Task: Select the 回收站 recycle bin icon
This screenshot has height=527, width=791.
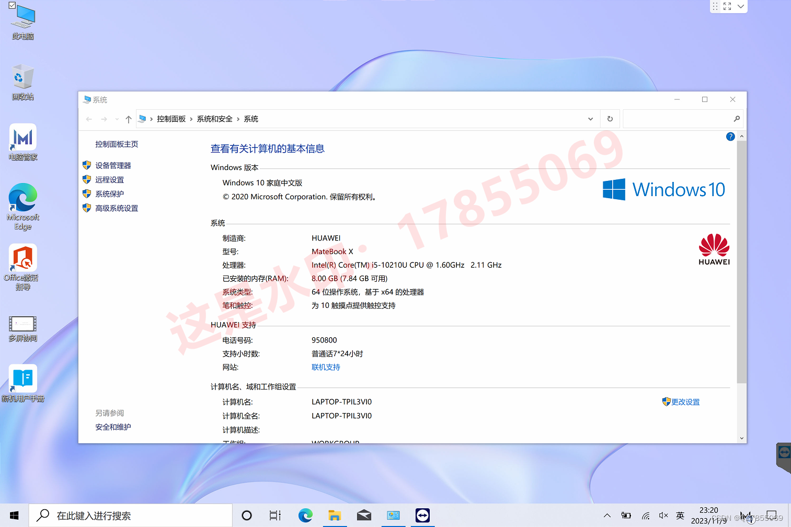Action: (x=22, y=82)
